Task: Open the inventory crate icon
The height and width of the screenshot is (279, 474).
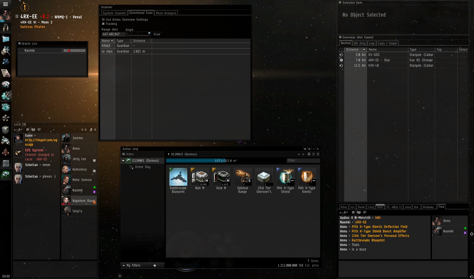Action: point(6,130)
